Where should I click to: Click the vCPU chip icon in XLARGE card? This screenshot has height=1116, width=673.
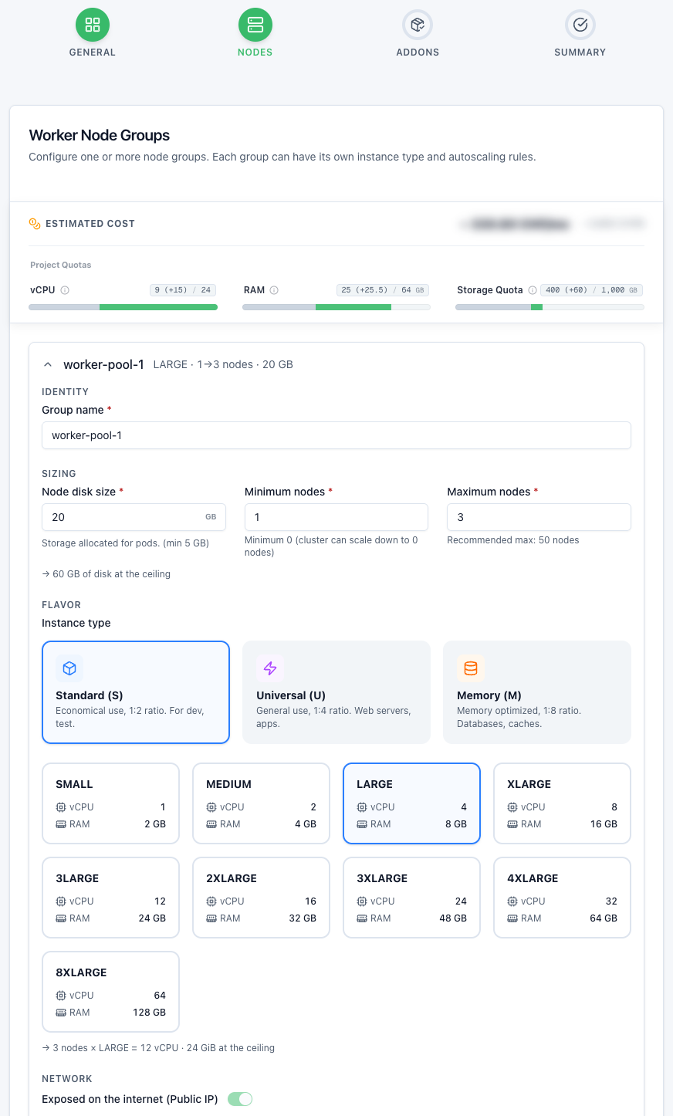point(512,807)
